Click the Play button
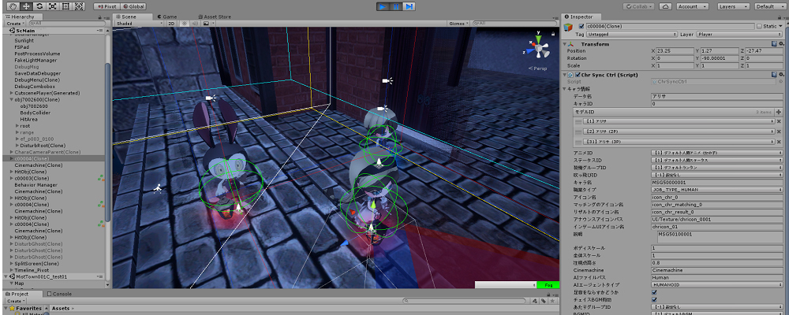 [x=383, y=6]
